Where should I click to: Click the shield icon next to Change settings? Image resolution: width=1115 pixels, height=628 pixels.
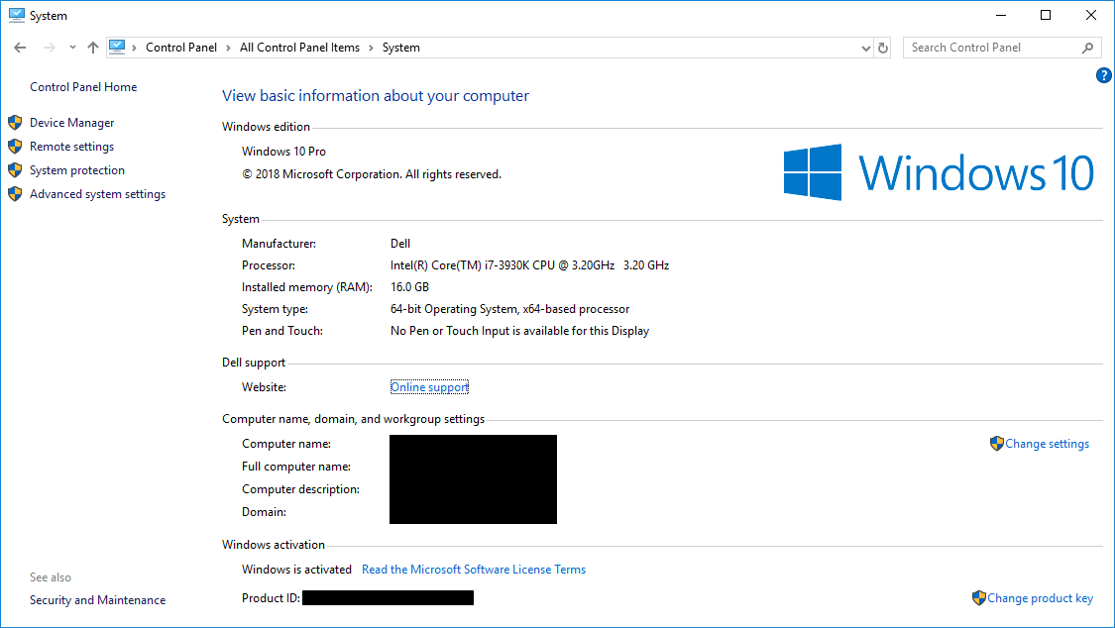click(996, 444)
